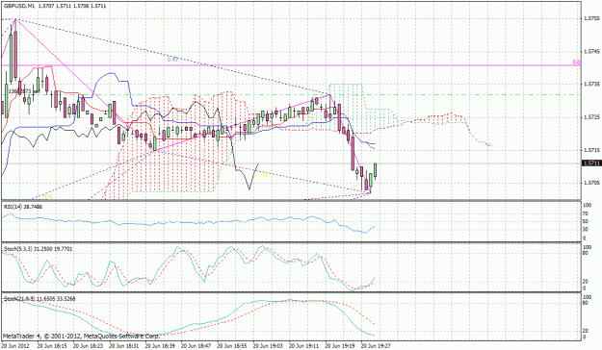Click the 1.5735 price axis label

(x=590, y=84)
